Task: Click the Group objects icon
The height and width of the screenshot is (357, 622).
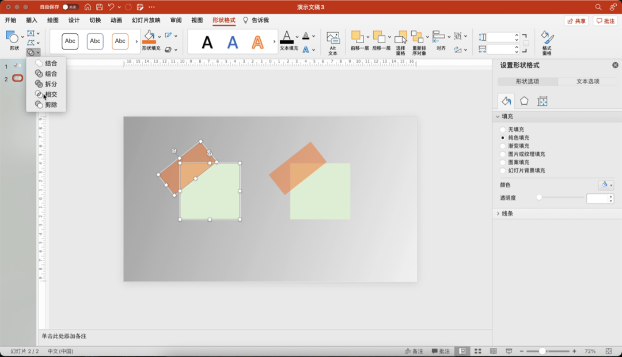Action: tap(458, 36)
